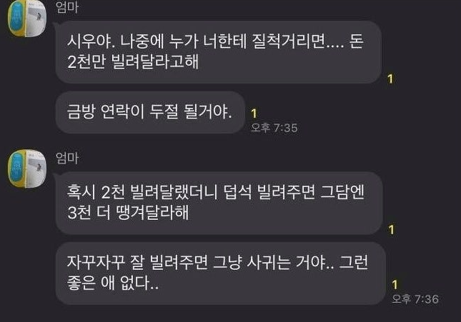Open 엄마's profile picture above the 7:35 messages

coord(27,19)
